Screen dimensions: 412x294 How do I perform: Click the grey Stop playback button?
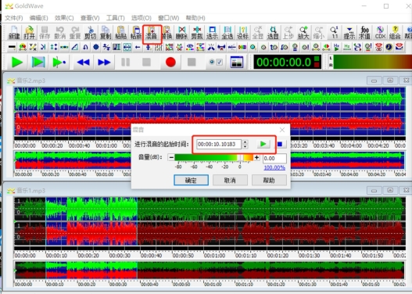pos(146,63)
